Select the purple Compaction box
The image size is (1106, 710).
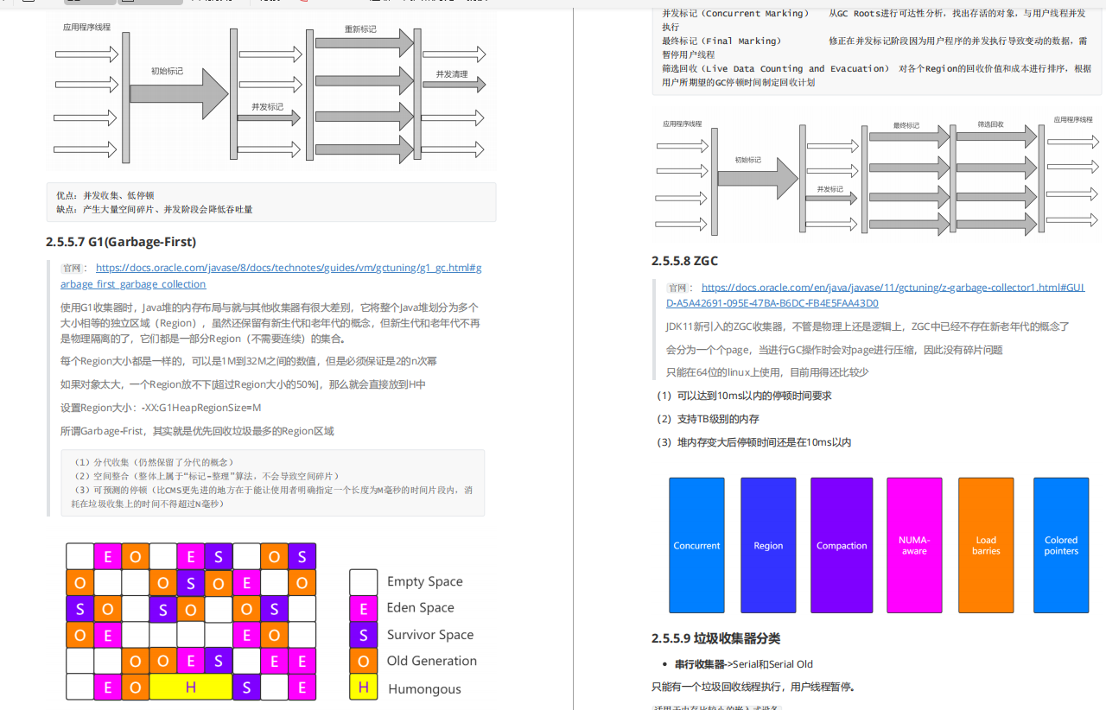point(842,545)
